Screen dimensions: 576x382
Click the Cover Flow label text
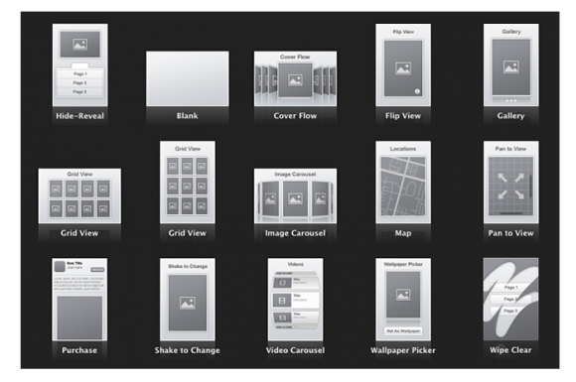click(x=295, y=115)
